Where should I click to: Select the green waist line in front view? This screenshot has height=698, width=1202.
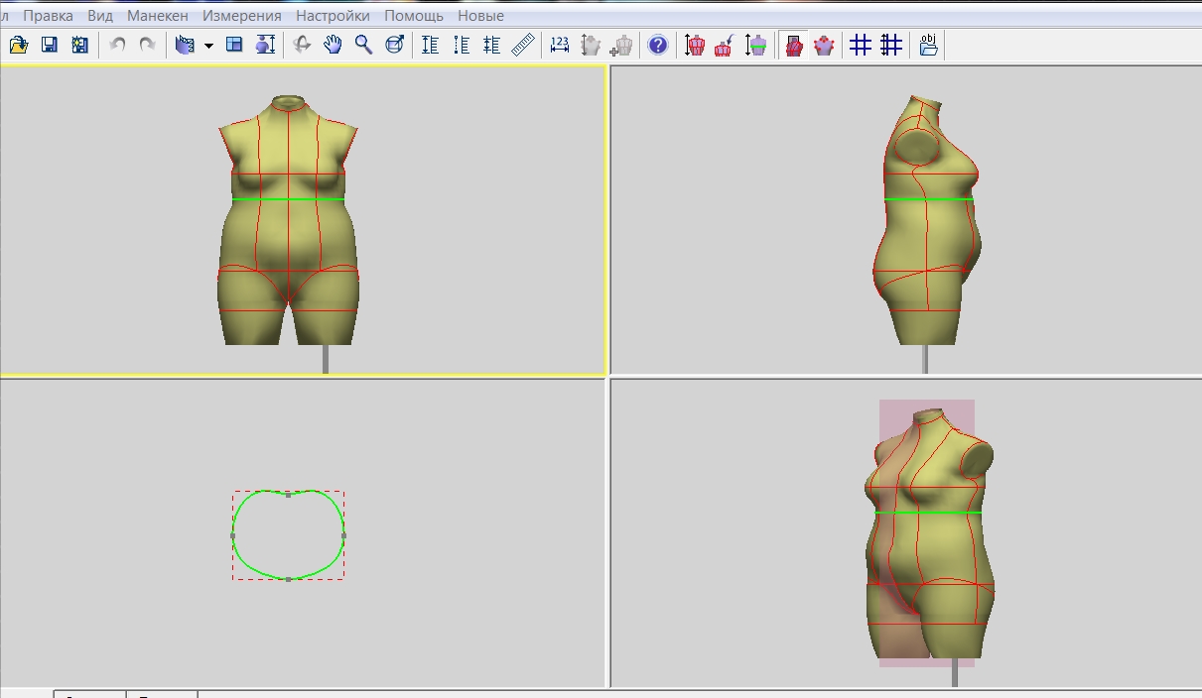pos(289,199)
